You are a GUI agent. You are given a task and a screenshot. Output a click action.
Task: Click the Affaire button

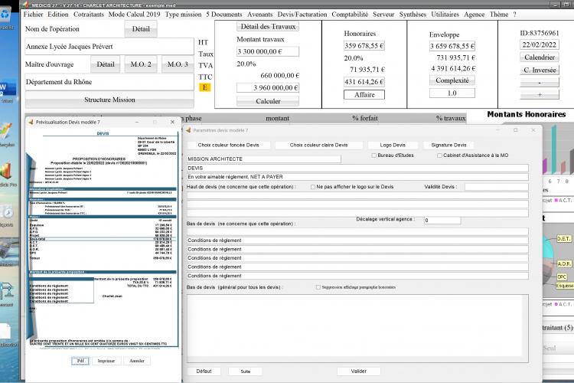[x=364, y=94]
